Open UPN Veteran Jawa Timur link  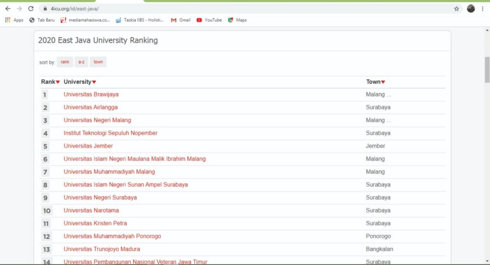[x=135, y=262]
